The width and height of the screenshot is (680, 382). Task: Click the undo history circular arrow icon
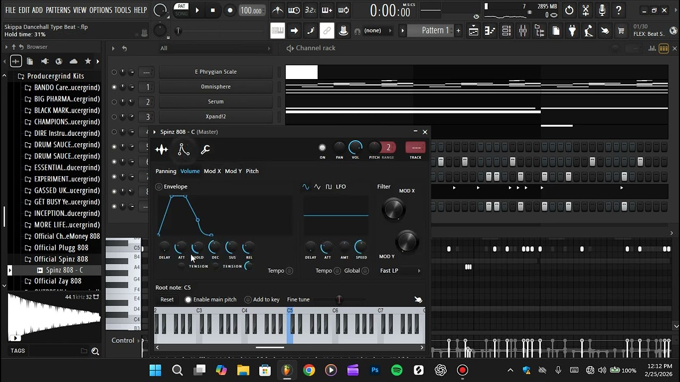(x=569, y=10)
